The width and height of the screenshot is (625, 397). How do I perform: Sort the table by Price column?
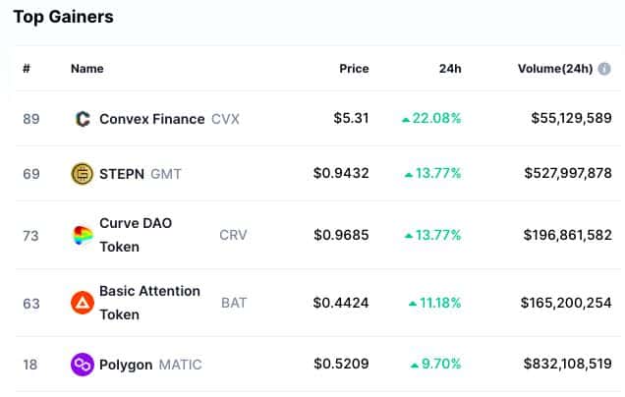[354, 69]
